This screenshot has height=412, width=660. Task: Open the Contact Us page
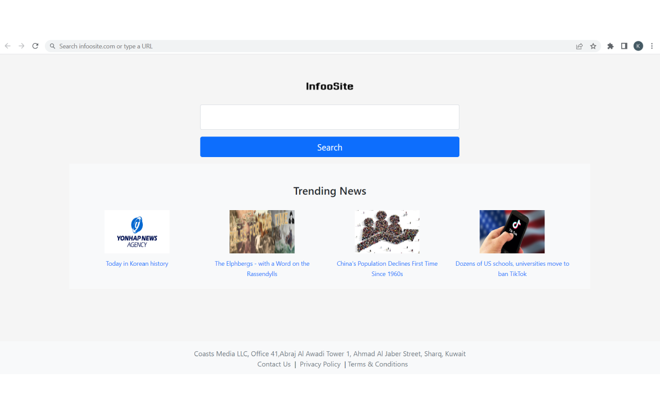274,364
